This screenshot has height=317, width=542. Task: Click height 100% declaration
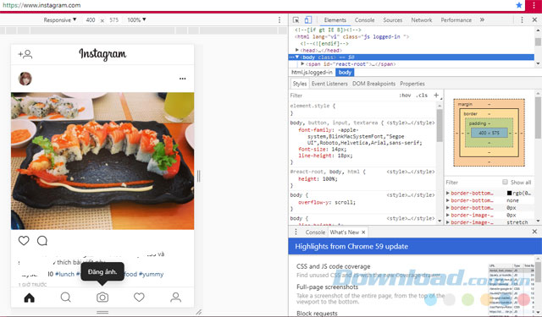(318, 179)
